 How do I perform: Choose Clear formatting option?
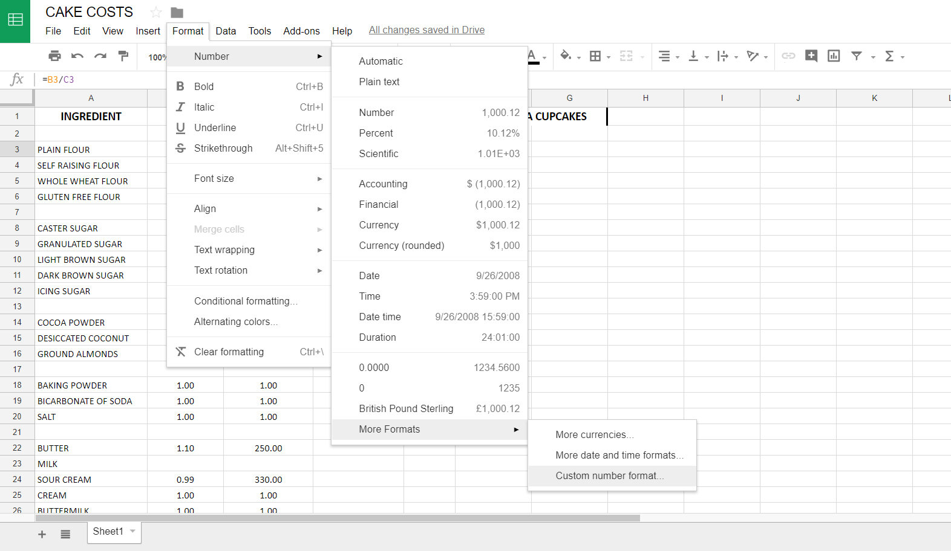(x=249, y=352)
